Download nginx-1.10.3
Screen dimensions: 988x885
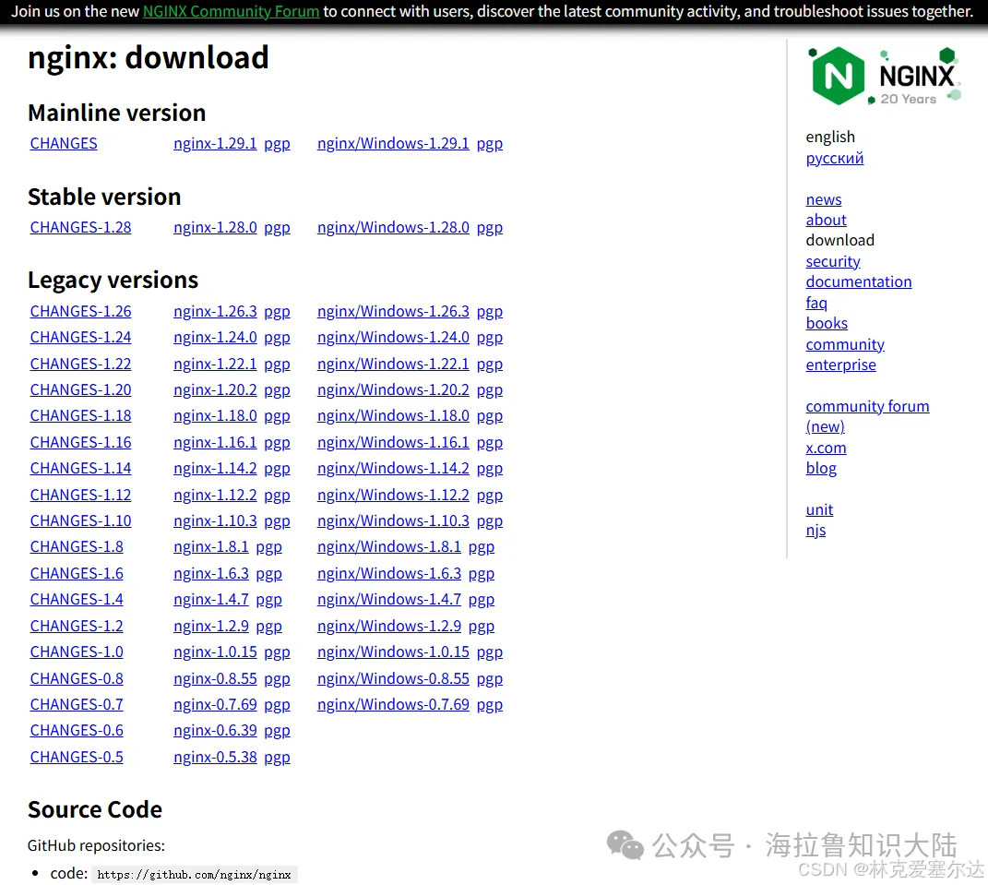tap(215, 520)
